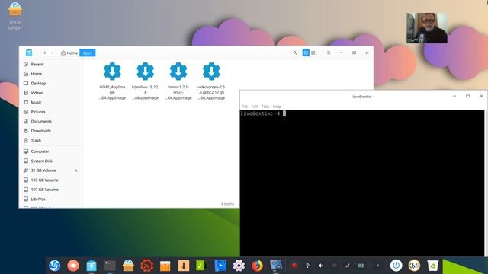Switch file manager to icon view
488x274 pixels.
click(x=306, y=53)
